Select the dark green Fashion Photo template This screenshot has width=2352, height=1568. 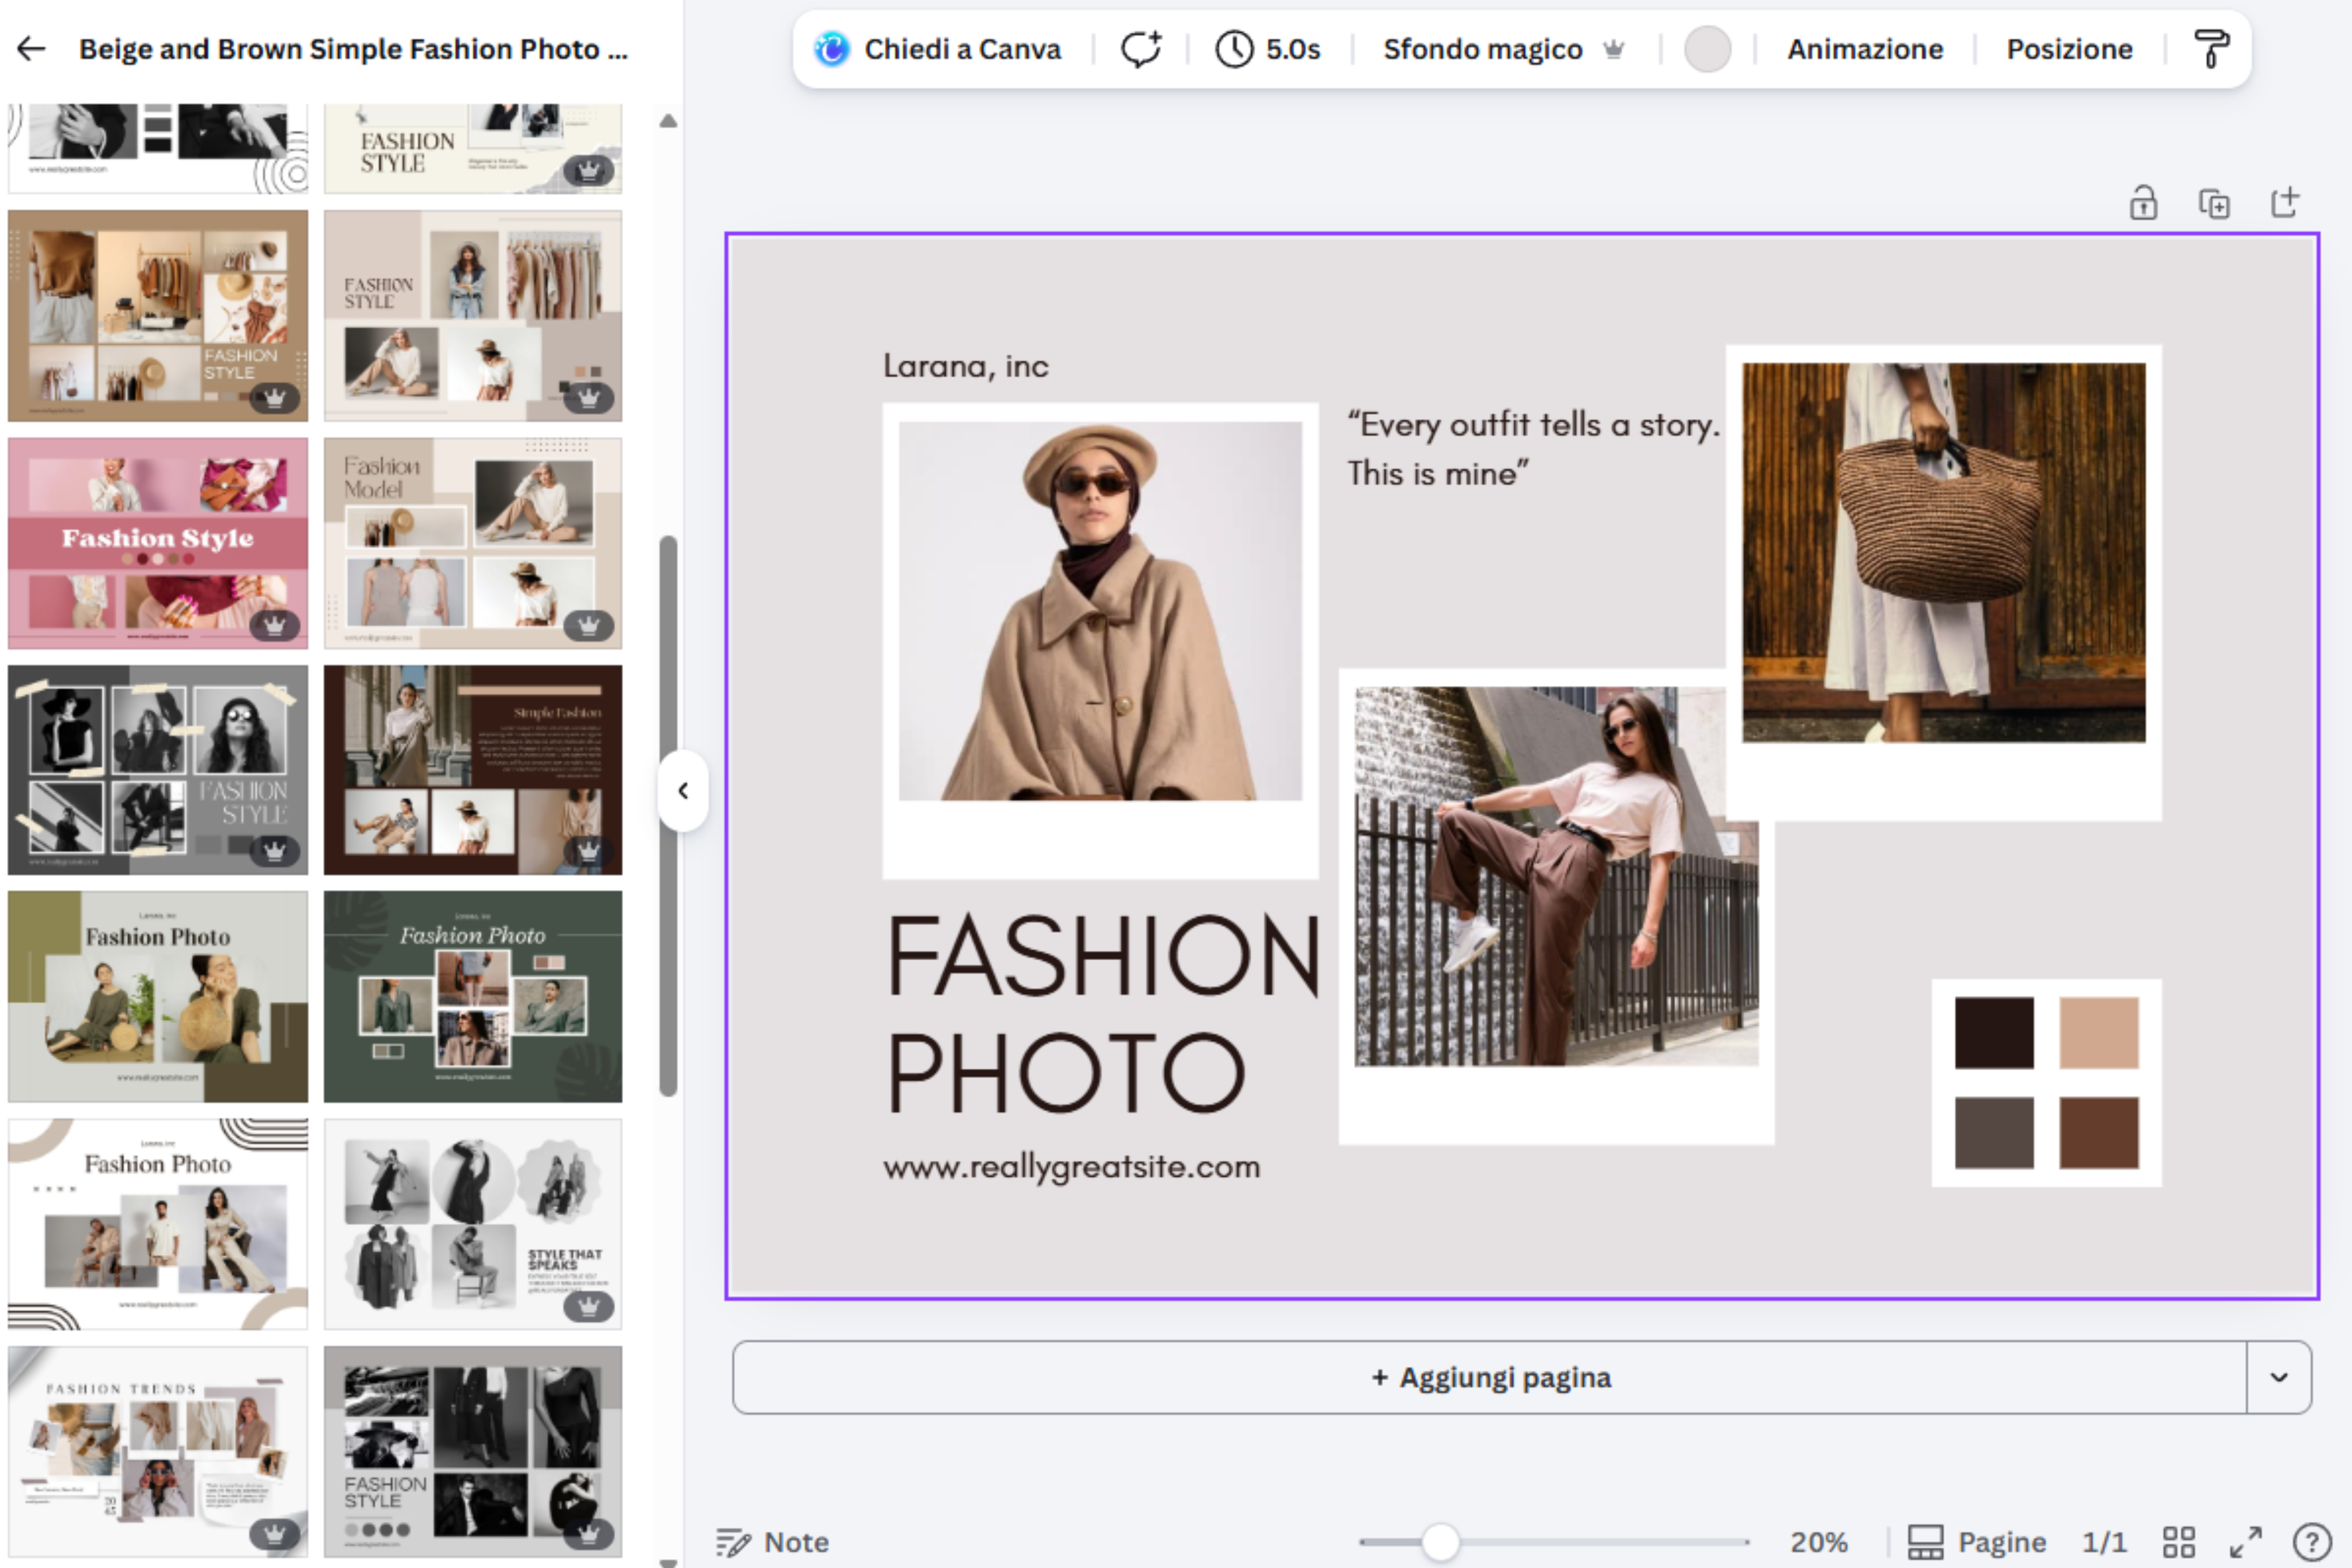[473, 996]
